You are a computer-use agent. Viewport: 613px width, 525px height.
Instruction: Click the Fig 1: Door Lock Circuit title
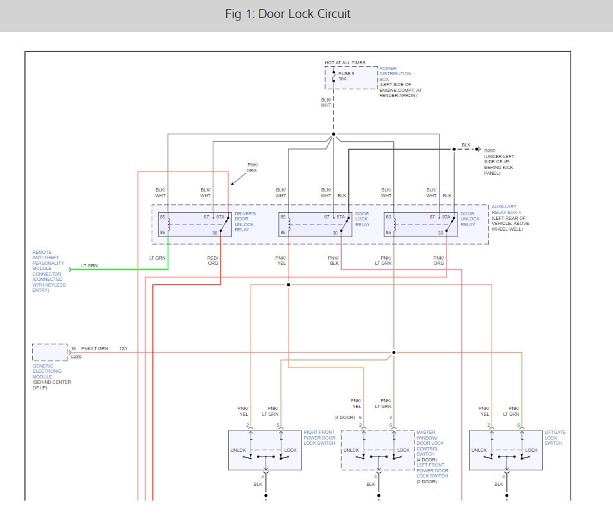(x=288, y=14)
